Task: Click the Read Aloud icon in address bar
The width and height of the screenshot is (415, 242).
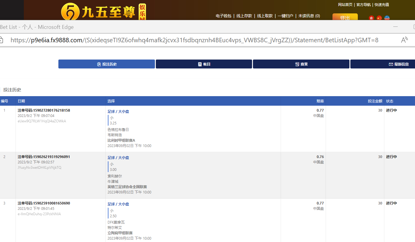Action: click(x=404, y=40)
